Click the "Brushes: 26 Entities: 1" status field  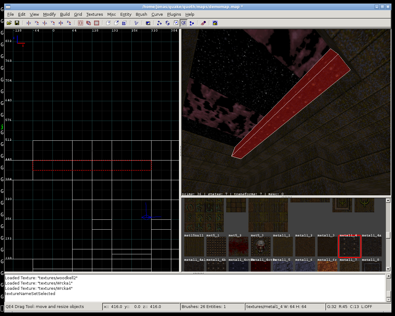[x=212, y=307]
